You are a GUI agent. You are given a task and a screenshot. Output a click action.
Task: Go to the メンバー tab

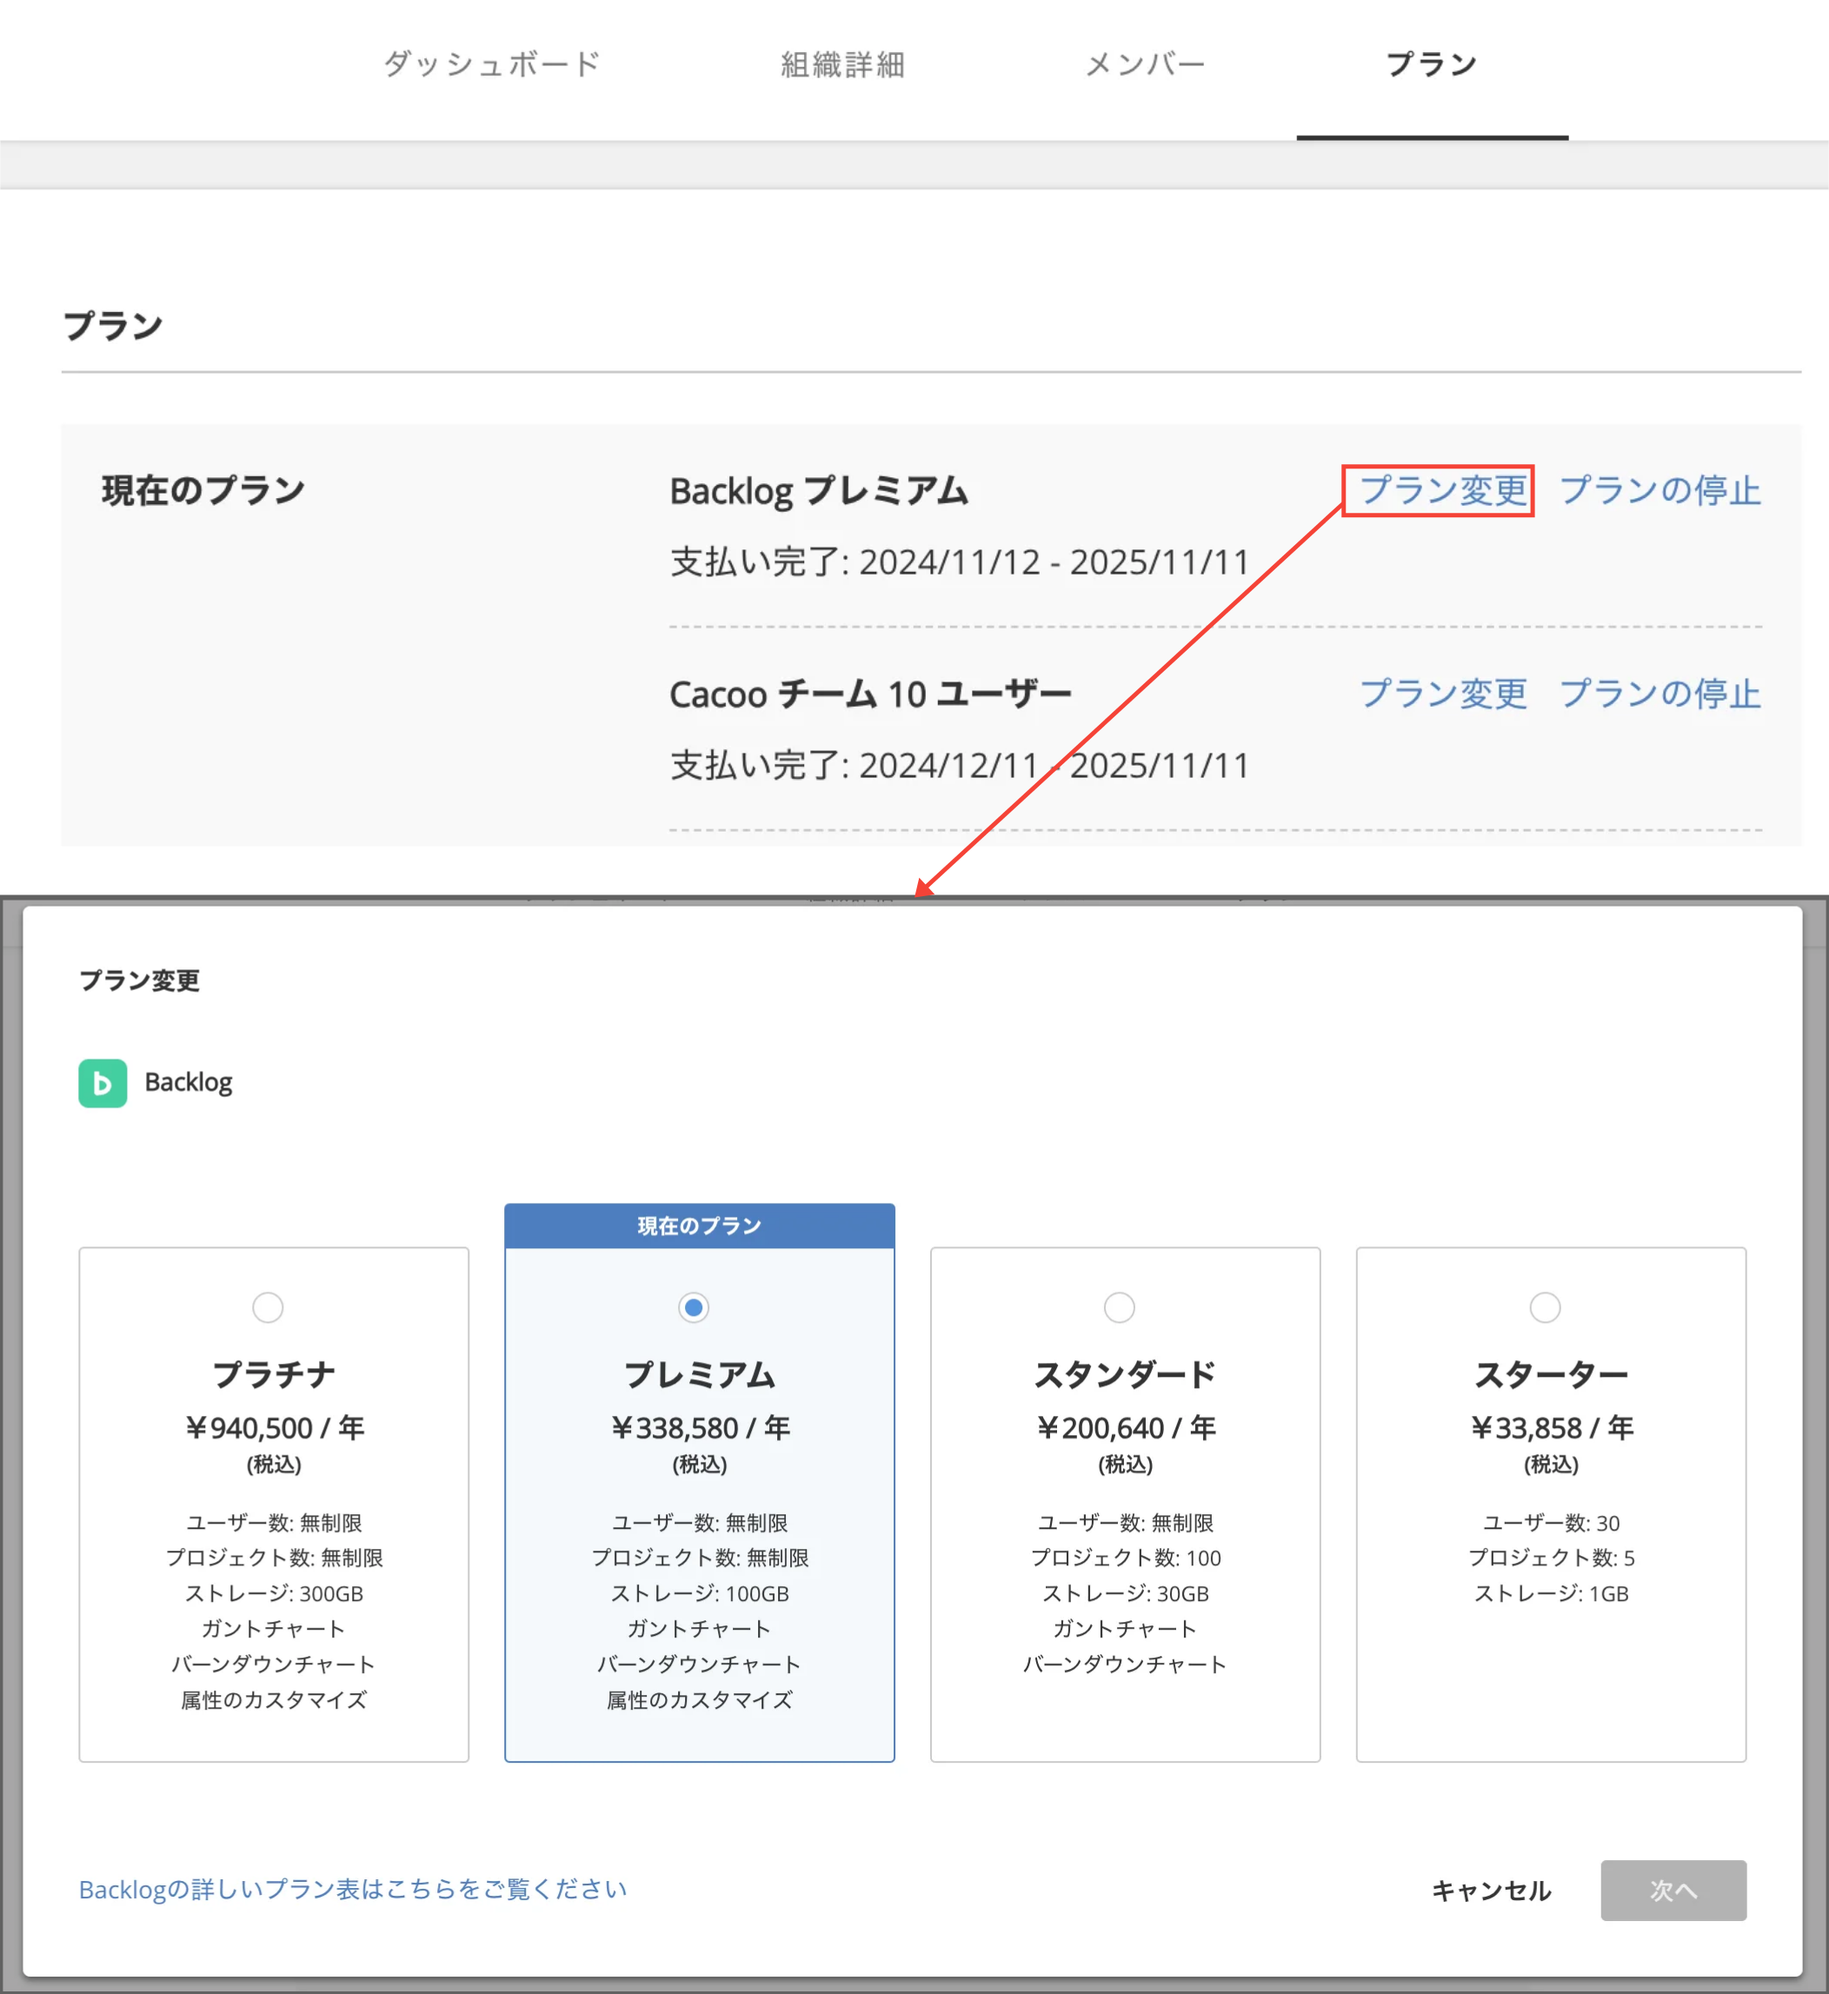1145,64
